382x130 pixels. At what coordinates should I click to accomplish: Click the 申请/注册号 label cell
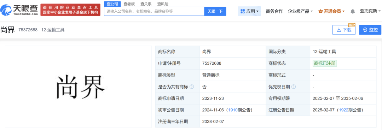[178, 63]
